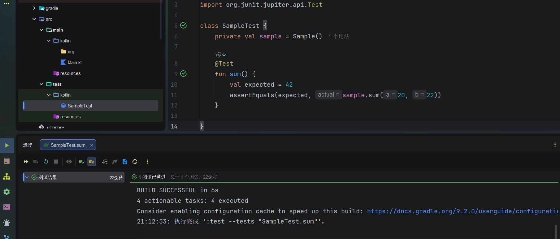Image resolution: width=560 pixels, height=239 pixels.
Task: Toggle show ignored tests filter
Action: coord(92,162)
